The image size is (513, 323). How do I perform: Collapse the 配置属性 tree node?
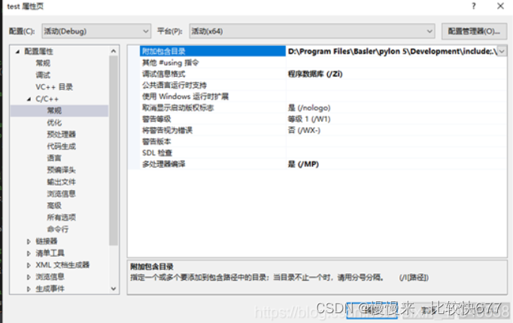[x=17, y=51]
